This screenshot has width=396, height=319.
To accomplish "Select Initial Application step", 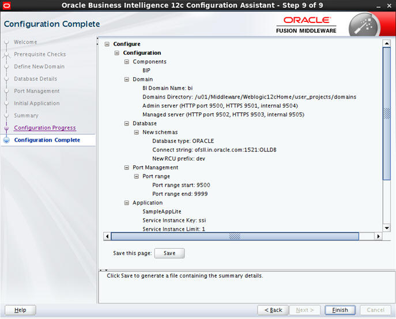I will (x=37, y=103).
